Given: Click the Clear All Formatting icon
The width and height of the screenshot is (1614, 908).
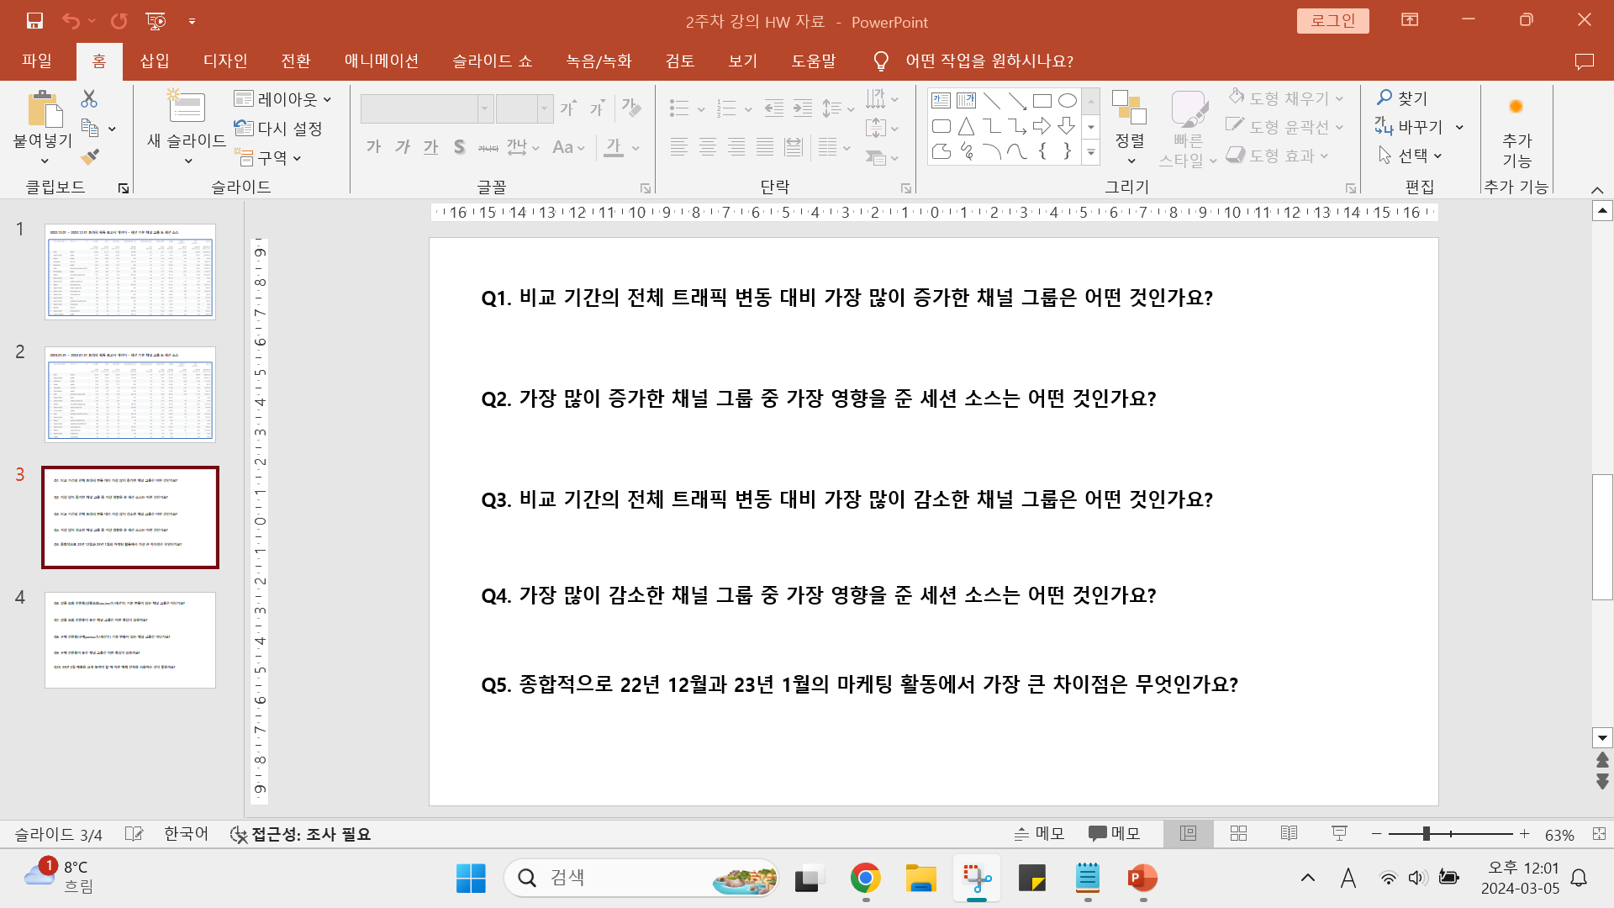Looking at the screenshot, I should coord(632,108).
